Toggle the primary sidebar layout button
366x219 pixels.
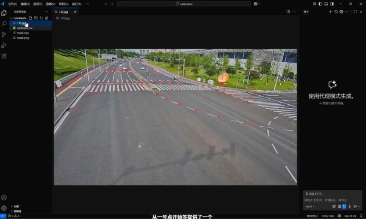click(320, 4)
